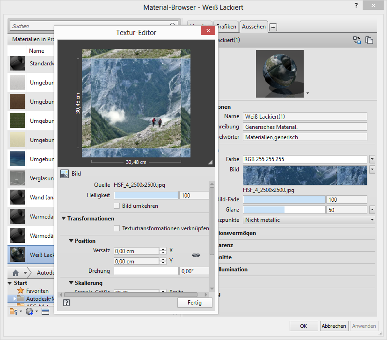The width and height of the screenshot is (387, 340).
Task: Adjust the Helligkeit slider
Action: click(146, 195)
